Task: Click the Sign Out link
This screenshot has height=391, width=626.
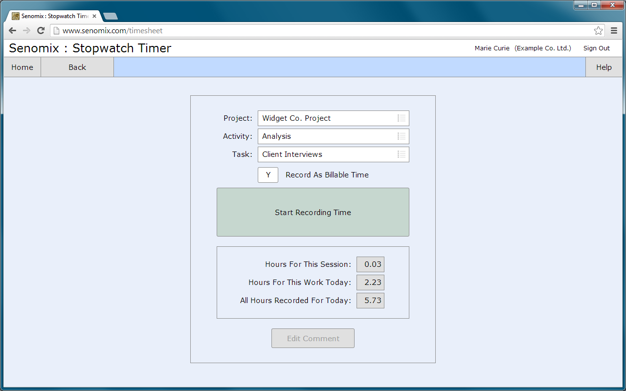Action: [x=597, y=48]
